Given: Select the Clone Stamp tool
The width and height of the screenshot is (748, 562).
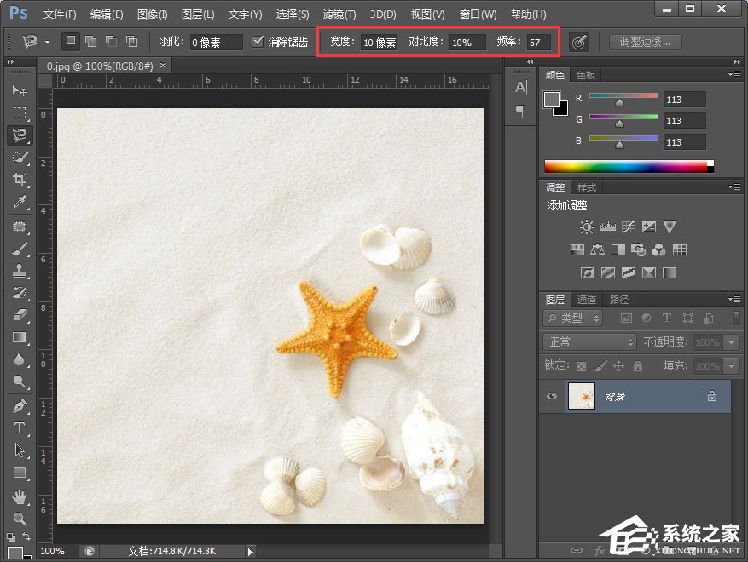Looking at the screenshot, I should 19,271.
